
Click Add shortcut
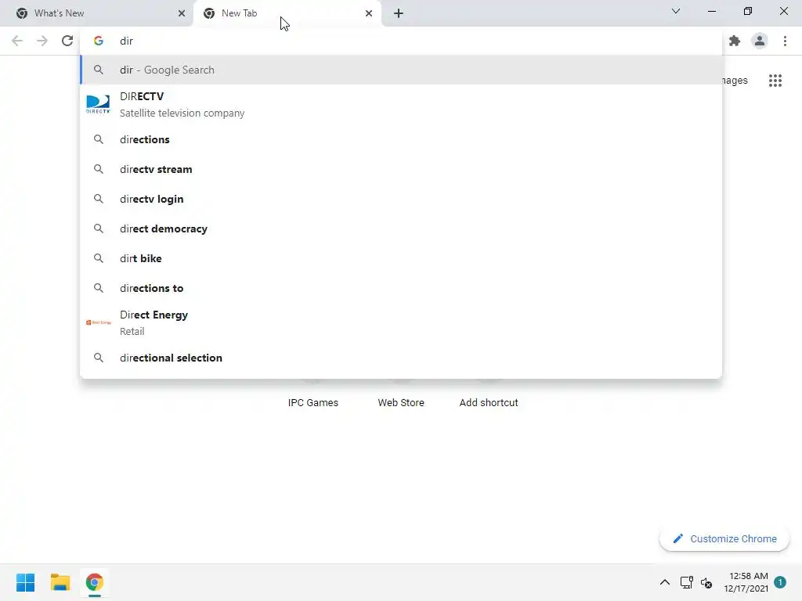pyautogui.click(x=489, y=402)
